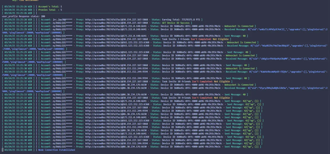Select the "user_profile Response status: 200" line
The image size is (330, 154).
click(x=23, y=16)
